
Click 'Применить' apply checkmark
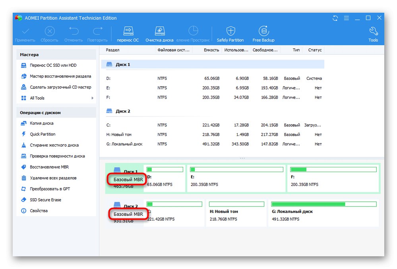coord(25,34)
